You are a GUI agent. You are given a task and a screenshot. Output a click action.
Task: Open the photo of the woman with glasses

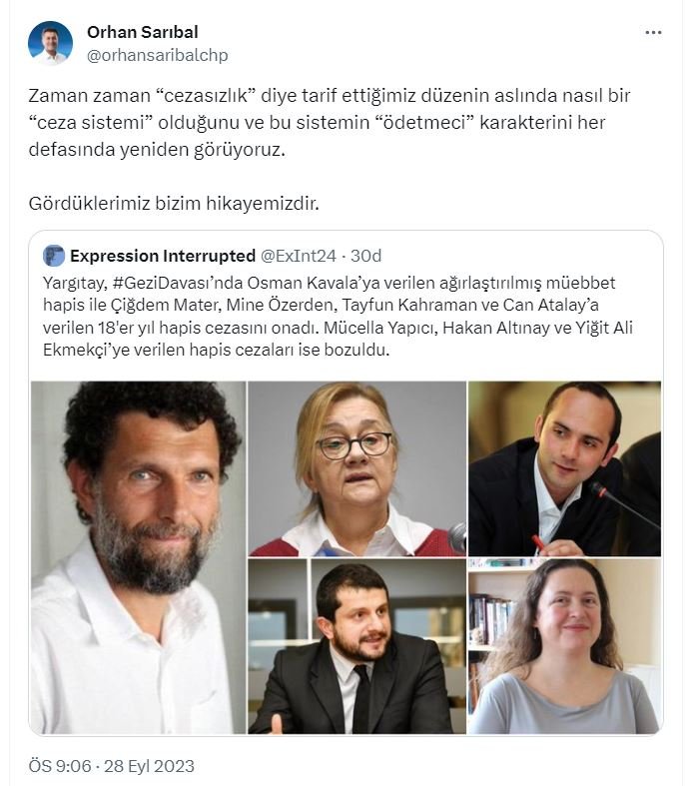pos(356,468)
